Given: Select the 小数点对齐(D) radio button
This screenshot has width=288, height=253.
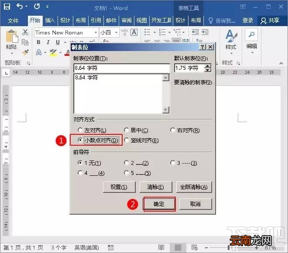Looking at the screenshot, I should [80, 140].
